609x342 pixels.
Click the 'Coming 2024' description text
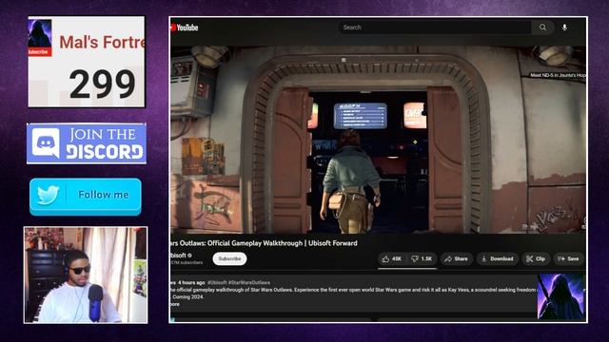pos(188,297)
